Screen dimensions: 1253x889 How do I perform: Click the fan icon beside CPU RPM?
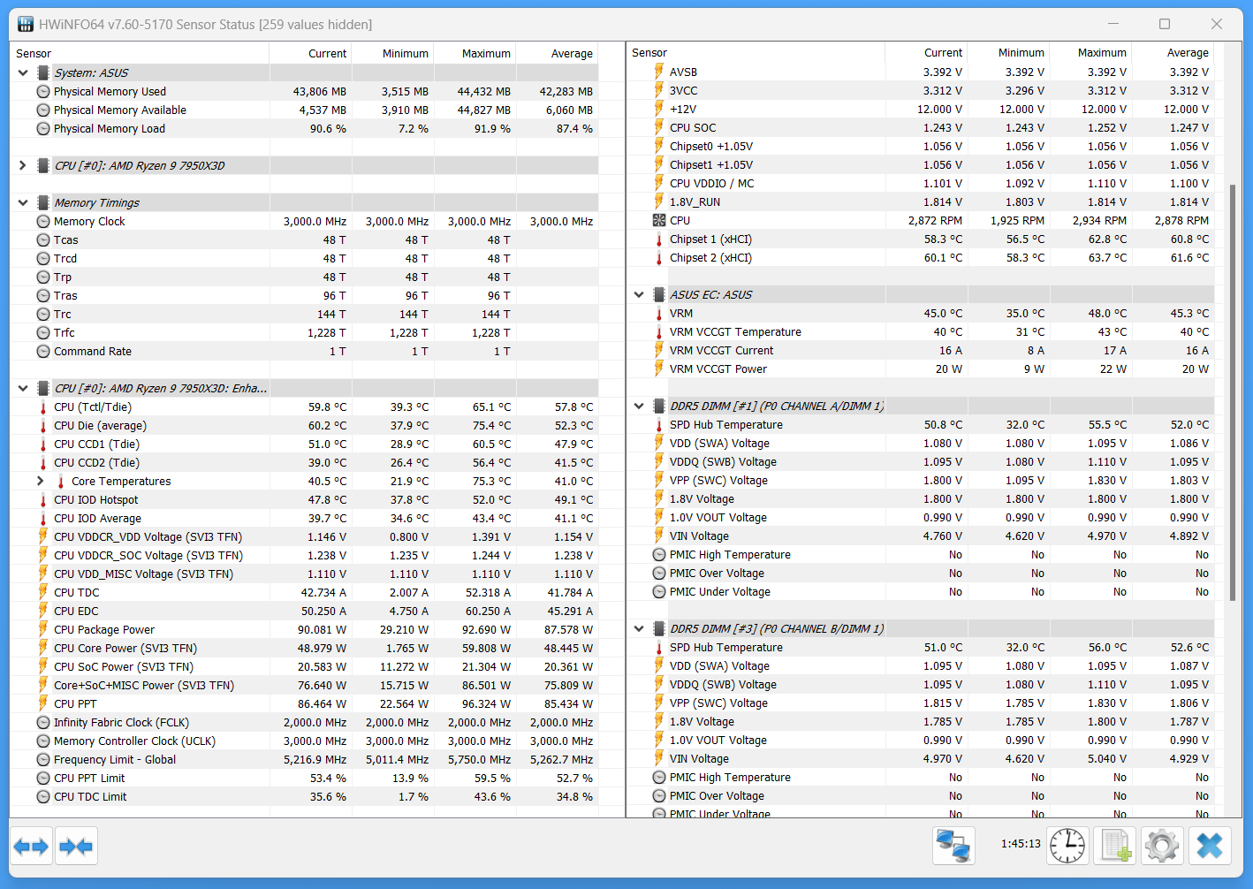(x=659, y=221)
